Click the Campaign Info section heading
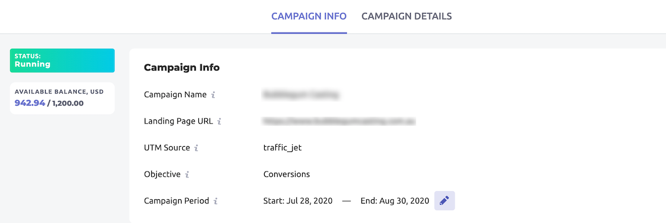Image resolution: width=666 pixels, height=223 pixels. point(182,67)
